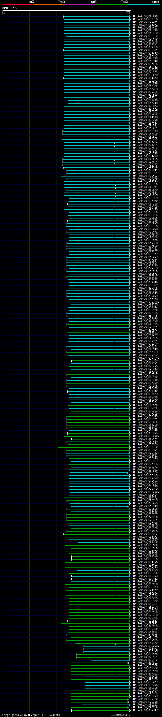This screenshot has width=162, height=717.
Task: Click the green ~80% identity legend segment
Action: 112,5
